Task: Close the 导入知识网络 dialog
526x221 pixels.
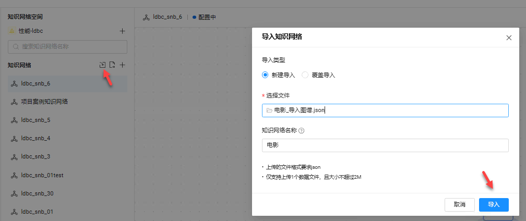Action: point(509,38)
